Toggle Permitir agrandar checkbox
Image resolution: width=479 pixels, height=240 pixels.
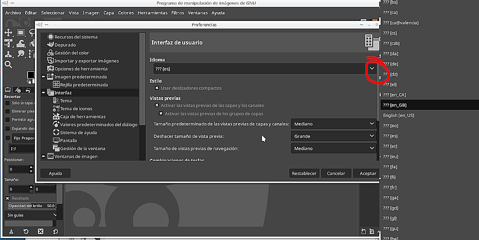point(7,120)
